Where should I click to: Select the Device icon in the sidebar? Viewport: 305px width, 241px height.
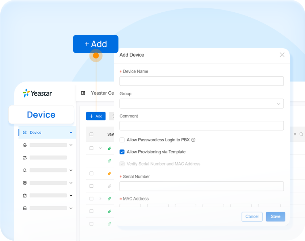[25, 132]
